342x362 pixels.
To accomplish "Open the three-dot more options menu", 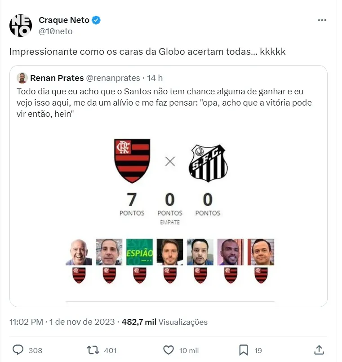I will click(x=322, y=21).
